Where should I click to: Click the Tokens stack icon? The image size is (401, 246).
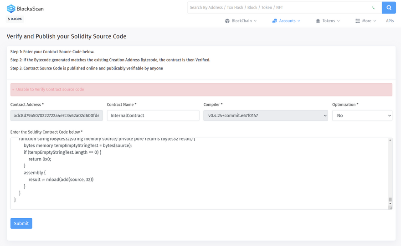tap(318, 21)
